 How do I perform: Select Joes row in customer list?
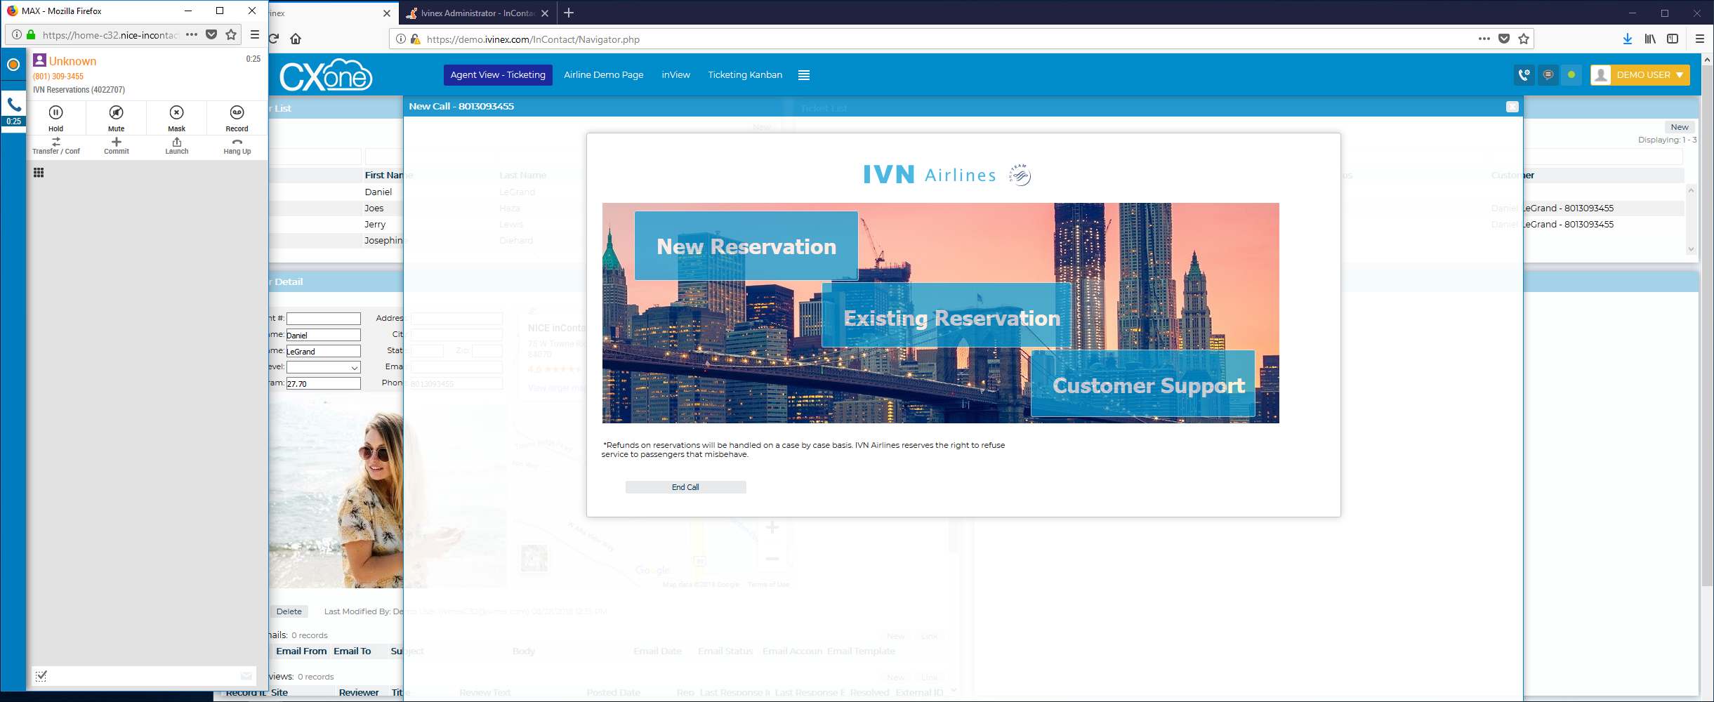374,208
